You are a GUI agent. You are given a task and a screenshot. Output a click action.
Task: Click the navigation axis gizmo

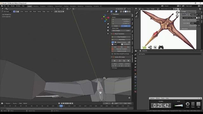click(106, 18)
